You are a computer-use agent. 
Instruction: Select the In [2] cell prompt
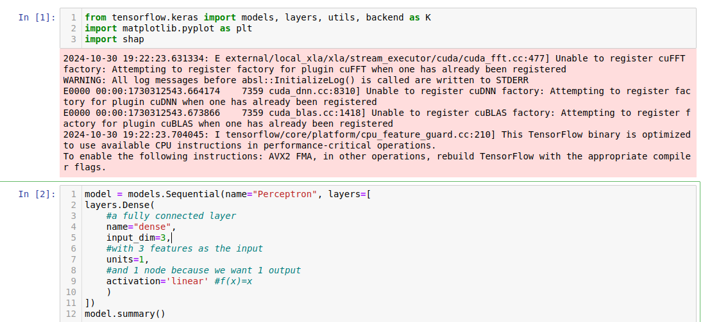[x=37, y=194]
